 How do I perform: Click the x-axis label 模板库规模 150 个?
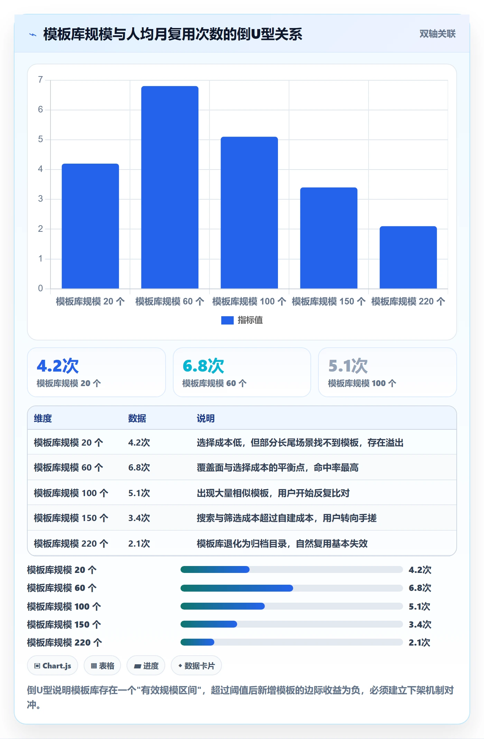pyautogui.click(x=328, y=301)
